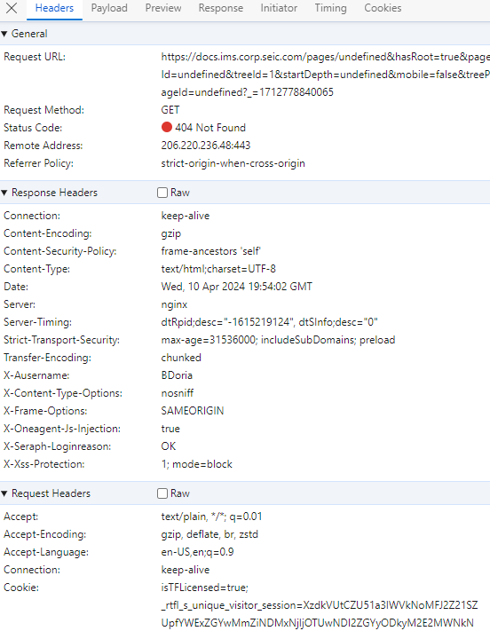Click the nginx Server value
The height and width of the screenshot is (631, 490).
coord(174,304)
